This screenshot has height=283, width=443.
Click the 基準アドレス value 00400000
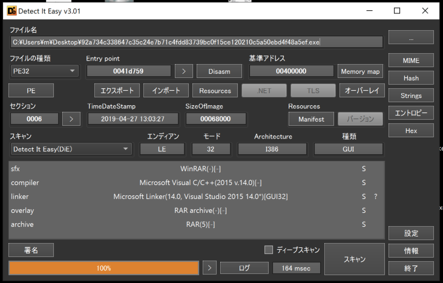pos(291,71)
